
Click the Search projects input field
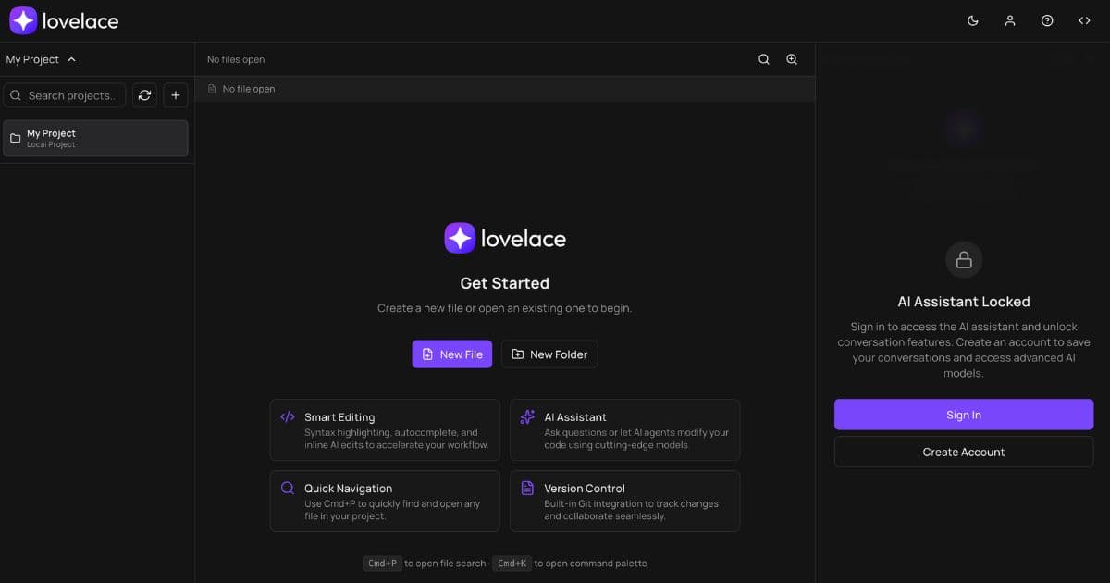(70, 95)
